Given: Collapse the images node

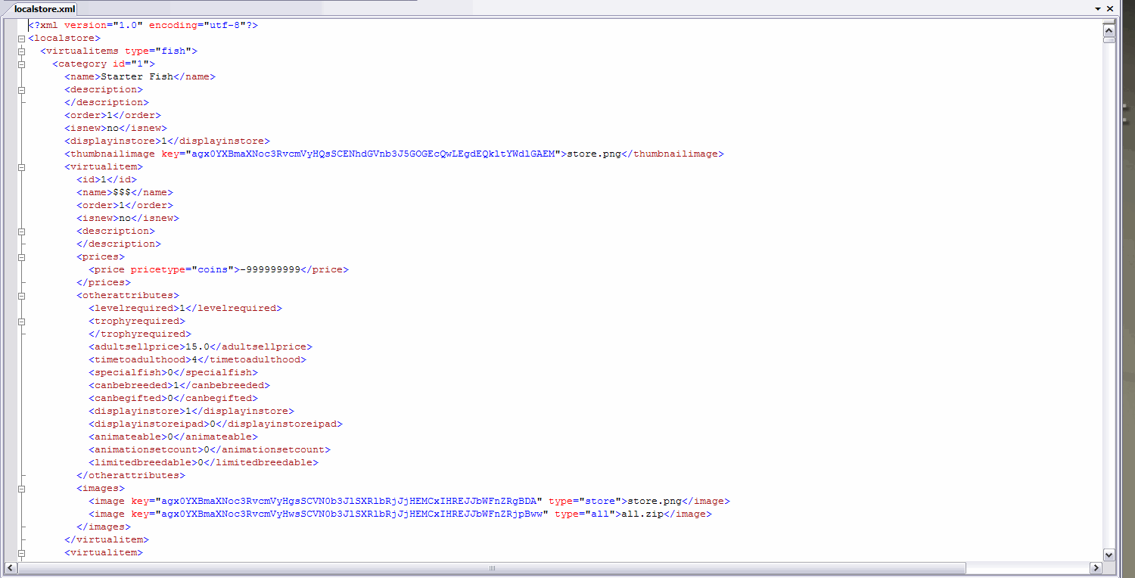Looking at the screenshot, I should point(21,488).
